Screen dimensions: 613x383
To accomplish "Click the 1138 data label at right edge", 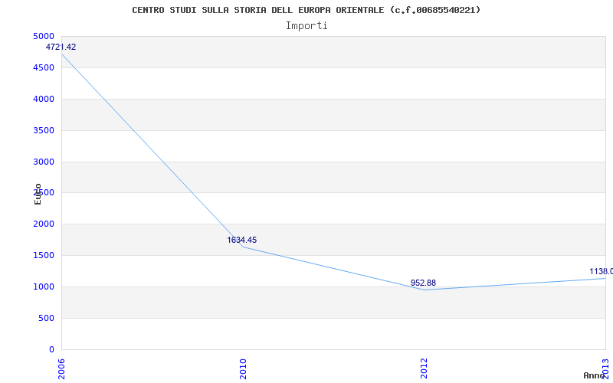I will [602, 271].
